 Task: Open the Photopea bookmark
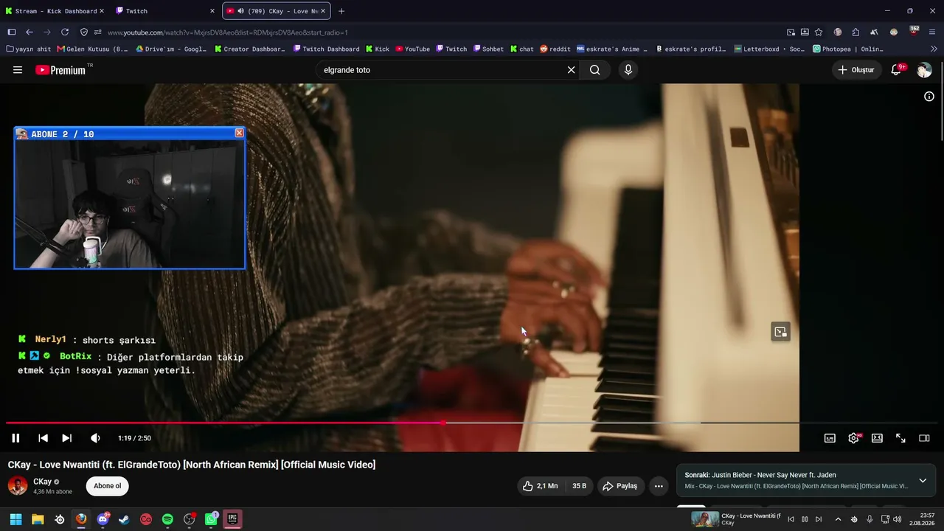[848, 49]
